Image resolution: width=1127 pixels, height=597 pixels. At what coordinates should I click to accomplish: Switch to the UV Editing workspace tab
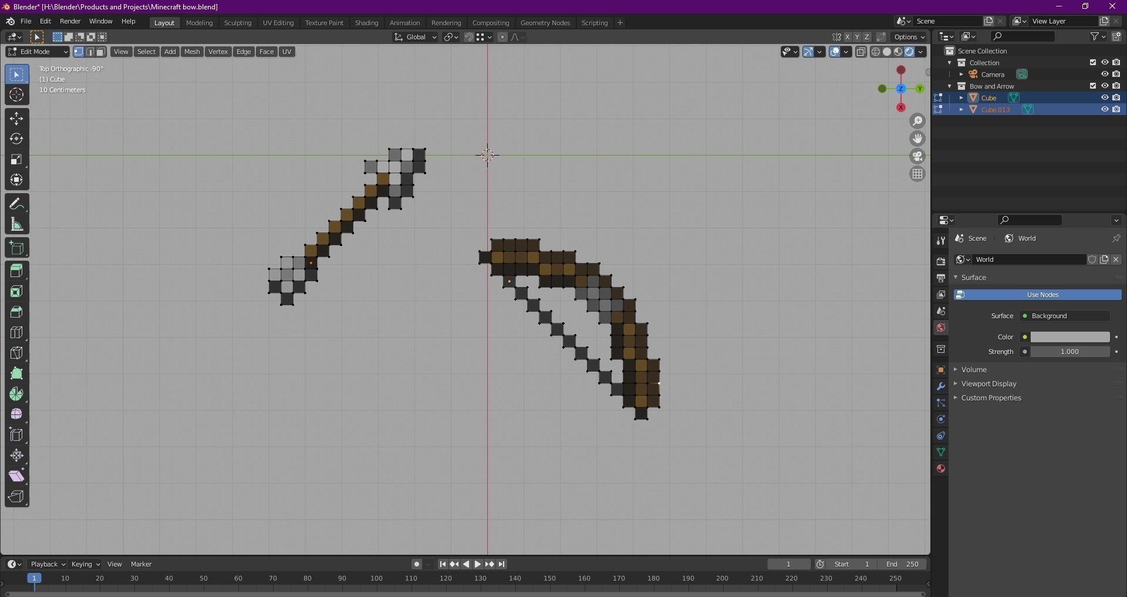[x=278, y=23]
